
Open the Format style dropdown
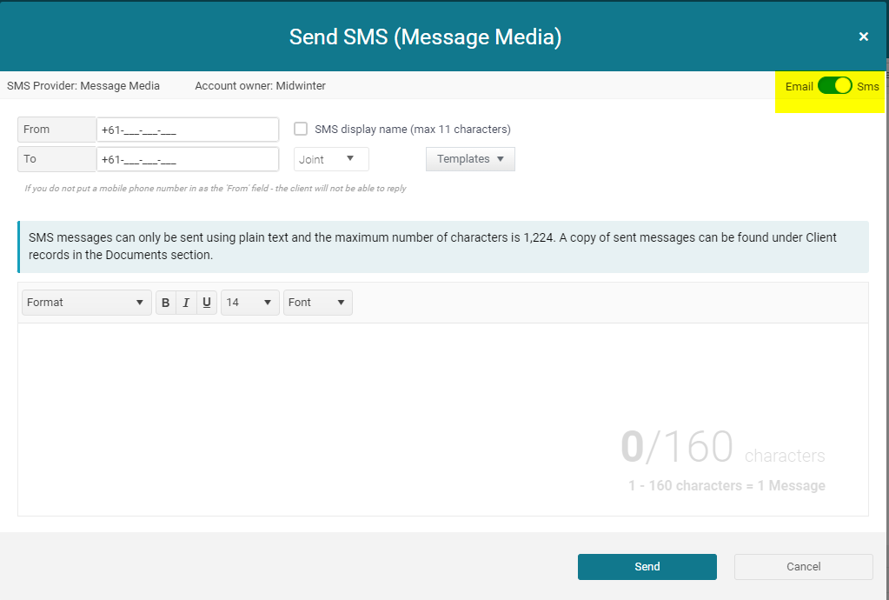87,303
